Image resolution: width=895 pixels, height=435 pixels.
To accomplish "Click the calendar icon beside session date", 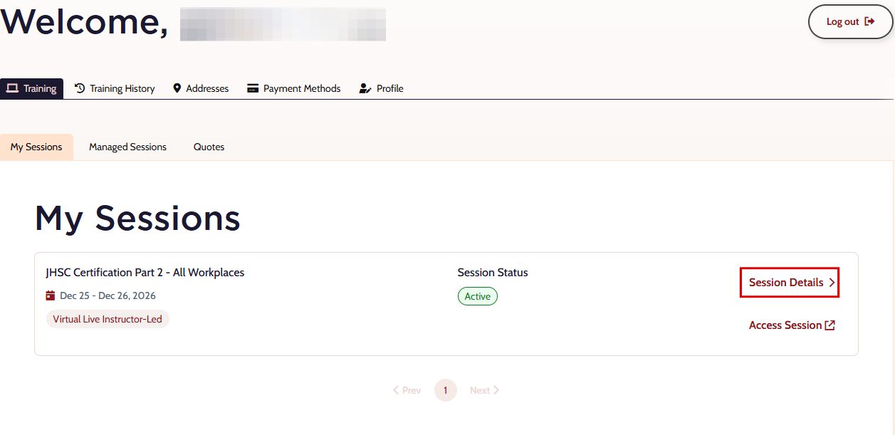I will click(51, 295).
